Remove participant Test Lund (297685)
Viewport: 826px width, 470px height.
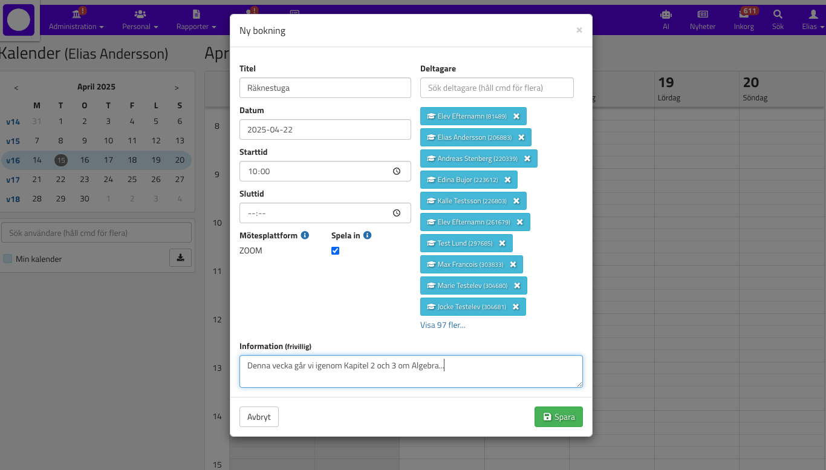pyautogui.click(x=502, y=243)
